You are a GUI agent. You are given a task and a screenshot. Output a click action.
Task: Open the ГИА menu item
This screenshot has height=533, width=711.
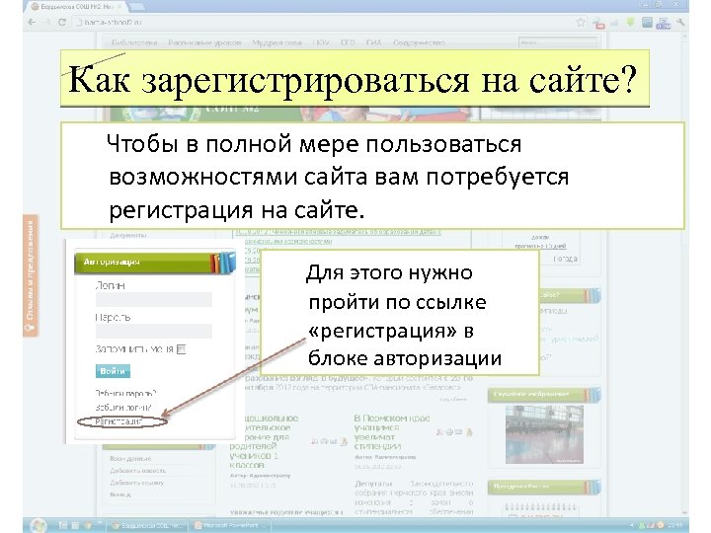click(x=373, y=42)
